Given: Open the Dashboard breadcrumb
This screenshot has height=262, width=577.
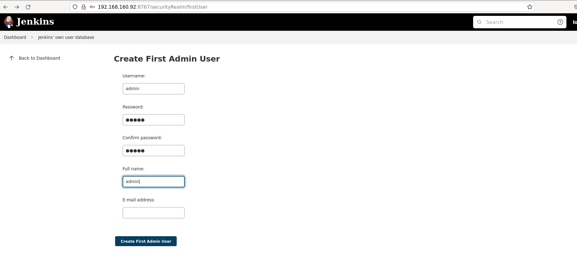Looking at the screenshot, I should tap(15, 37).
